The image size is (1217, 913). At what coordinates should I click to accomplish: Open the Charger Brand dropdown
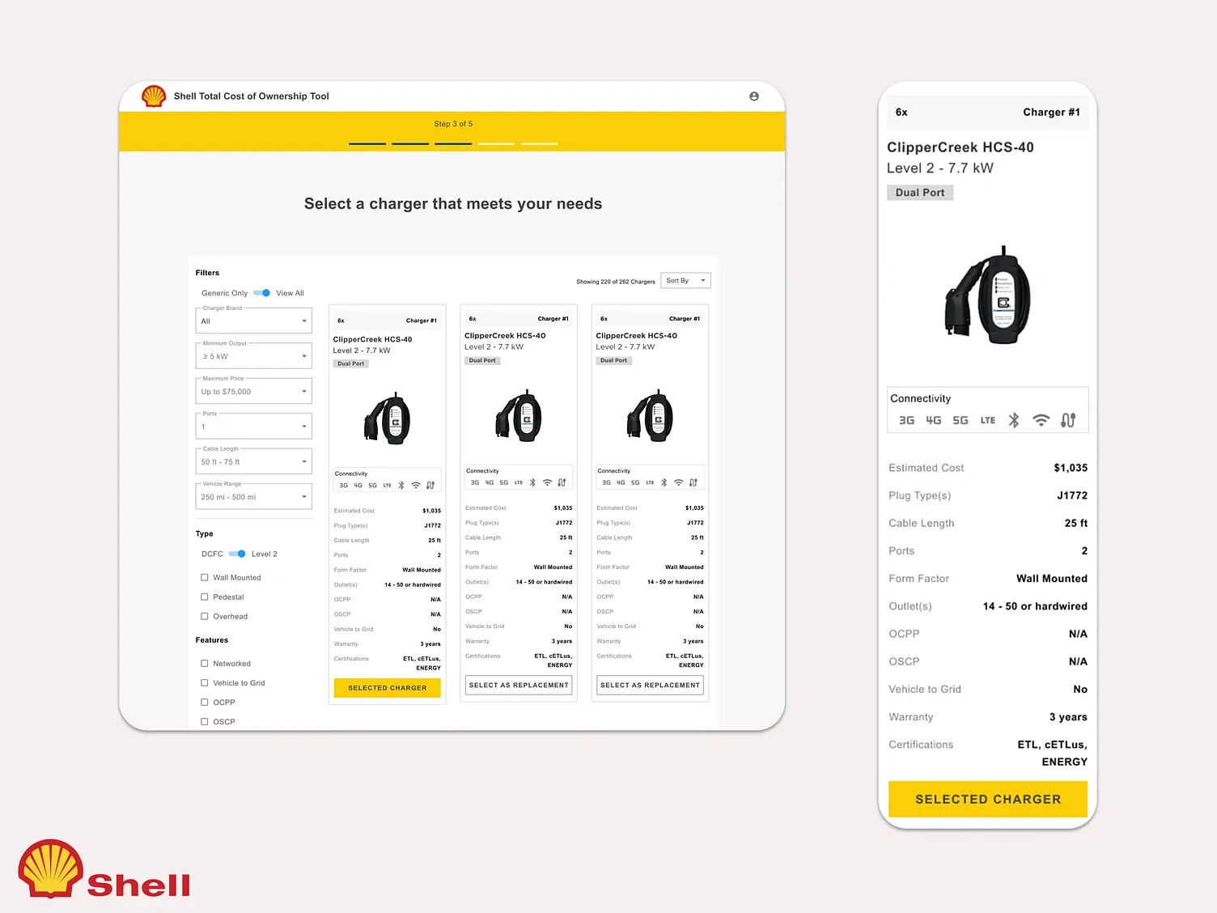click(254, 321)
